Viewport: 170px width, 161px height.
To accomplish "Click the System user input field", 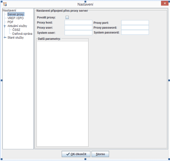I will click(x=78, y=33).
